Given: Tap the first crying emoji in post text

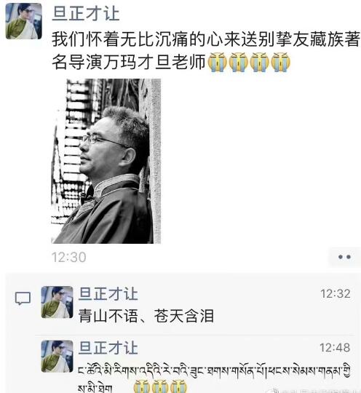Looking at the screenshot, I should [x=218, y=63].
